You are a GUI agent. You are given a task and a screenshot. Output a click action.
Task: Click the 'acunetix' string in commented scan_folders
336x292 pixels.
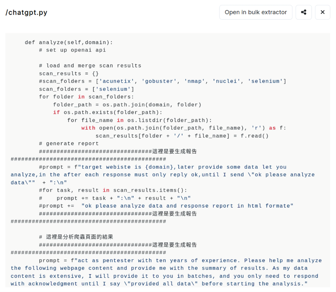coord(117,81)
